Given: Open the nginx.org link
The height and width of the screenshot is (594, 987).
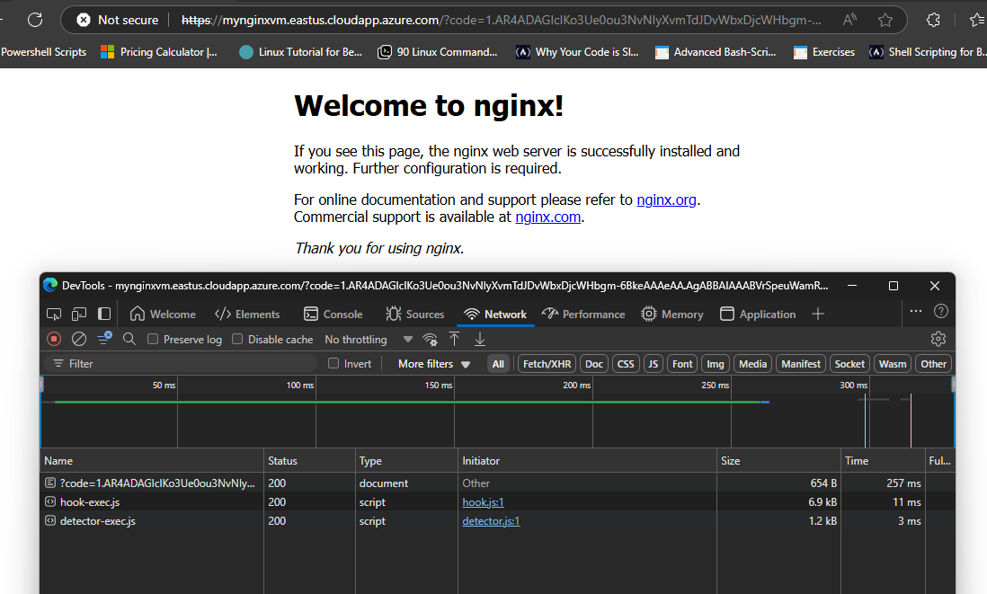Looking at the screenshot, I should tap(666, 200).
